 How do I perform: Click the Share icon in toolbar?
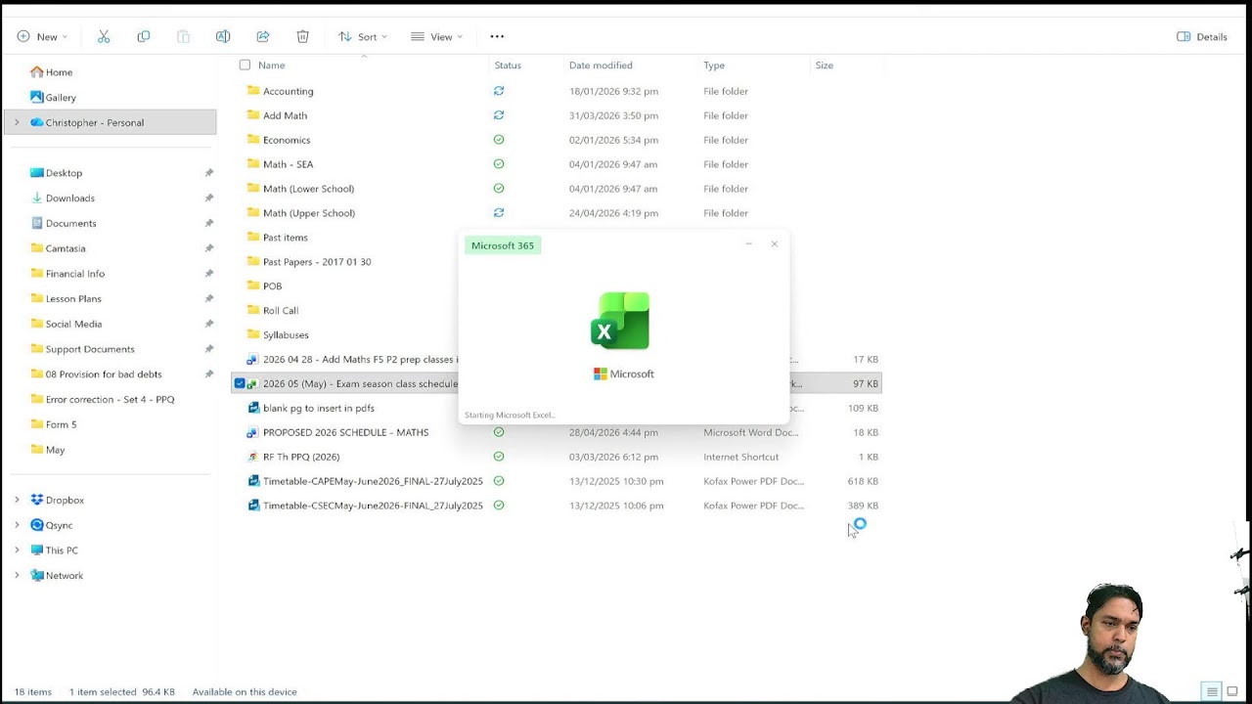click(x=263, y=36)
